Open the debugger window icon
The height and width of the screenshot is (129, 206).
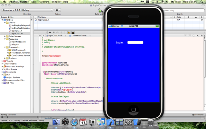pos(69,32)
